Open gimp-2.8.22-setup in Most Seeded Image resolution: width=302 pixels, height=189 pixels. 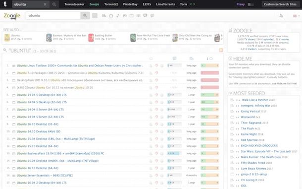coord(254,174)
